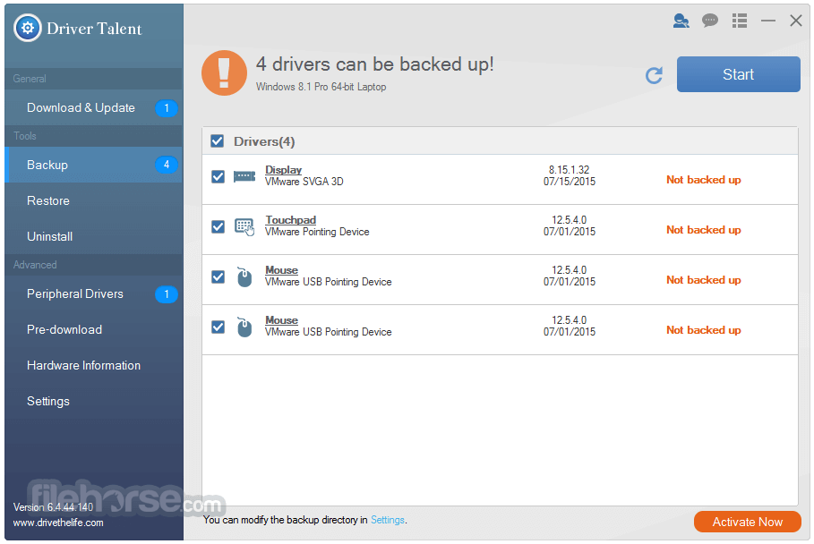Image resolution: width=814 pixels, height=544 pixels.
Task: Open Peripheral Drivers in the sidebar
Action: (x=93, y=294)
